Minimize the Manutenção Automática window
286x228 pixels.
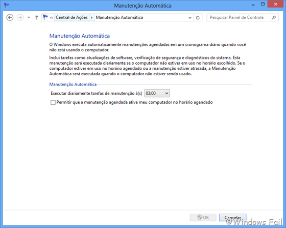coord(253,5)
